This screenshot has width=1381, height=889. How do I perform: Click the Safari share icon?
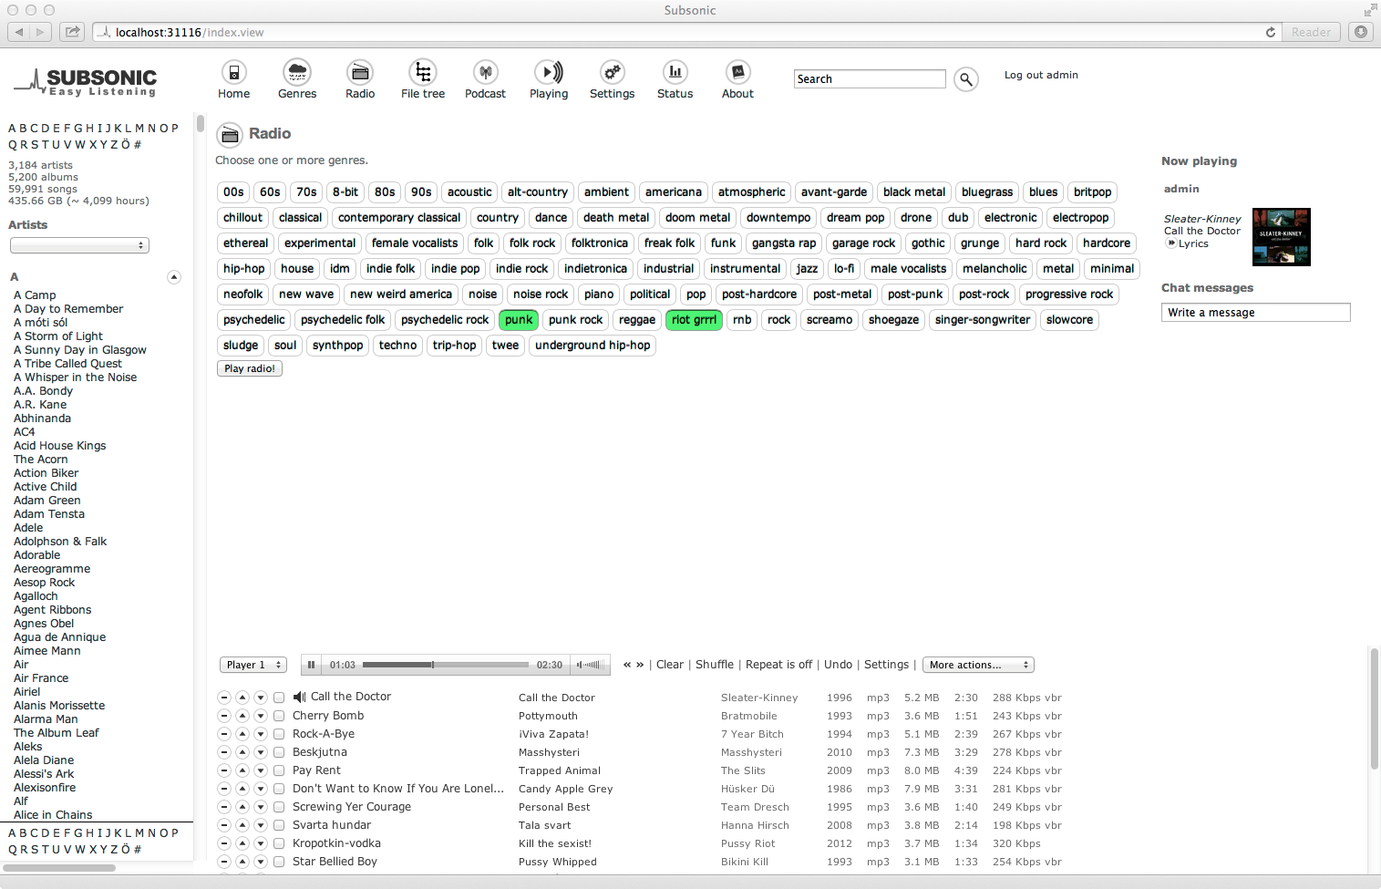(71, 32)
